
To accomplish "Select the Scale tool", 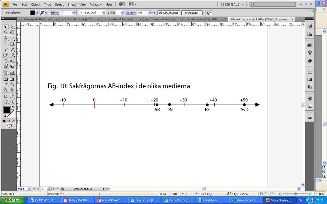I will pos(12,61).
